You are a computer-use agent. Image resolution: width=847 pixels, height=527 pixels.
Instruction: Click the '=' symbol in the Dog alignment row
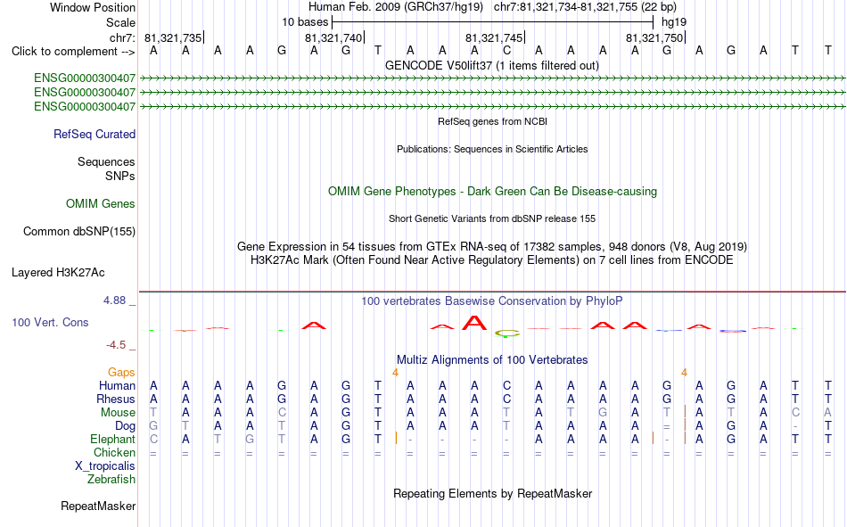tap(667, 426)
